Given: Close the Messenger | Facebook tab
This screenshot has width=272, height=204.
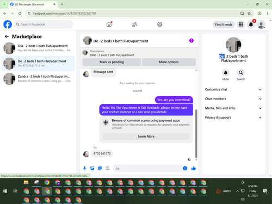Looking at the screenshot, I should [54, 4].
